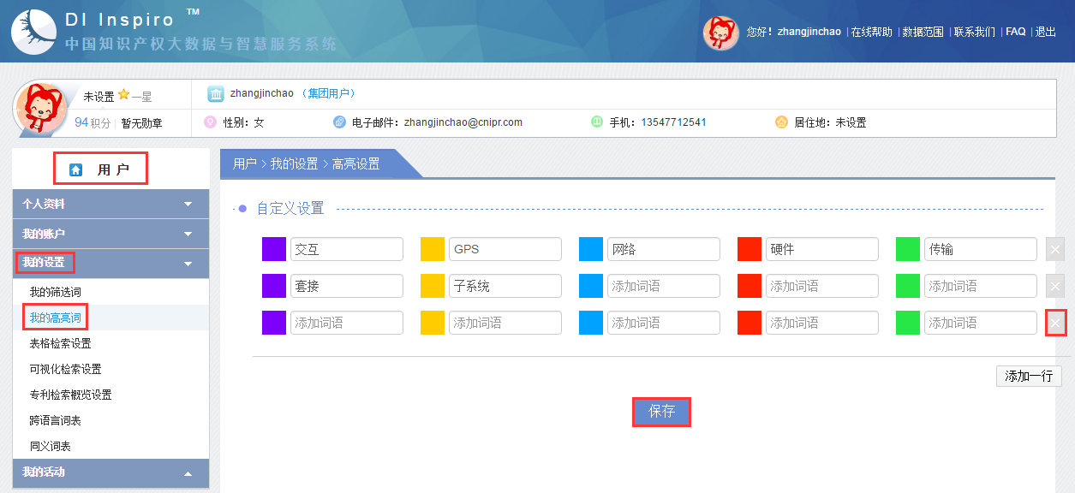Image resolution: width=1075 pixels, height=493 pixels.
Task: Click the 保存 button
Action: pyautogui.click(x=661, y=412)
